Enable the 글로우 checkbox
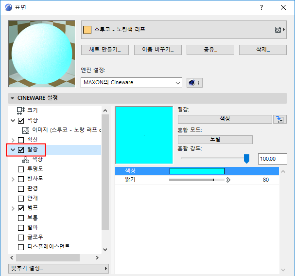 pos(21,238)
